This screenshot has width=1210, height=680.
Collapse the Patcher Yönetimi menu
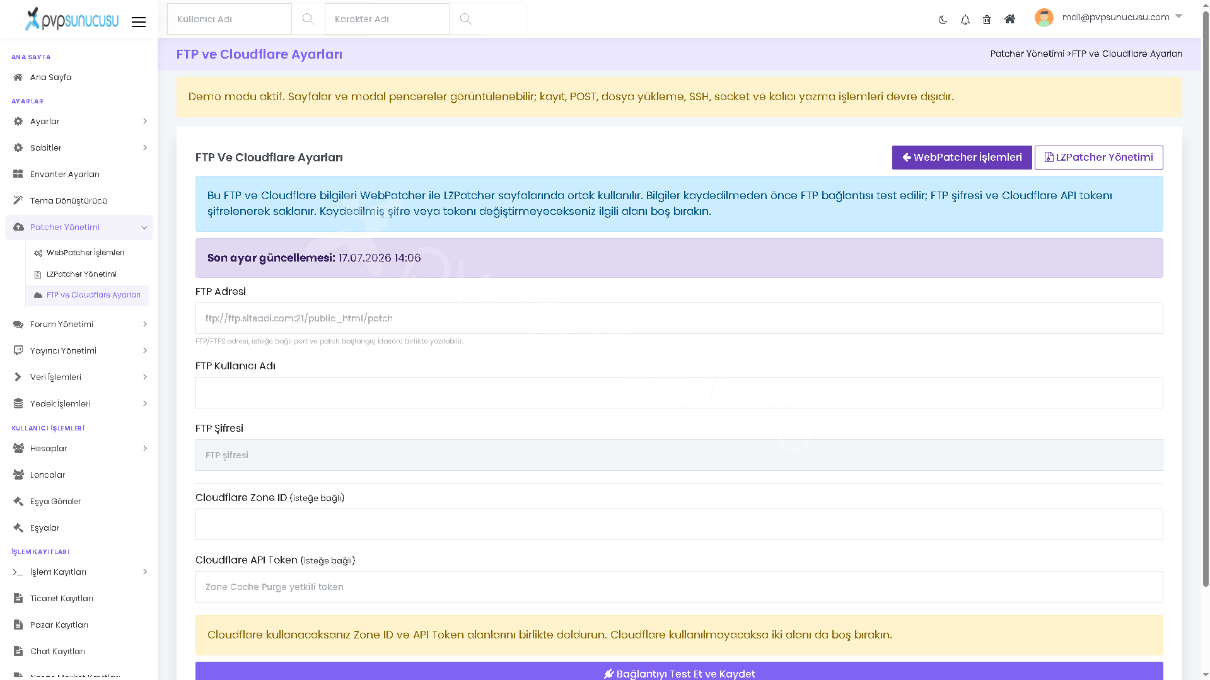tap(79, 227)
